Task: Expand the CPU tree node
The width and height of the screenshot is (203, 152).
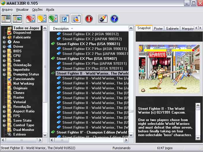Action: pyautogui.click(x=4, y=56)
